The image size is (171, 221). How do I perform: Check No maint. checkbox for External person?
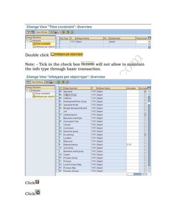145,145
